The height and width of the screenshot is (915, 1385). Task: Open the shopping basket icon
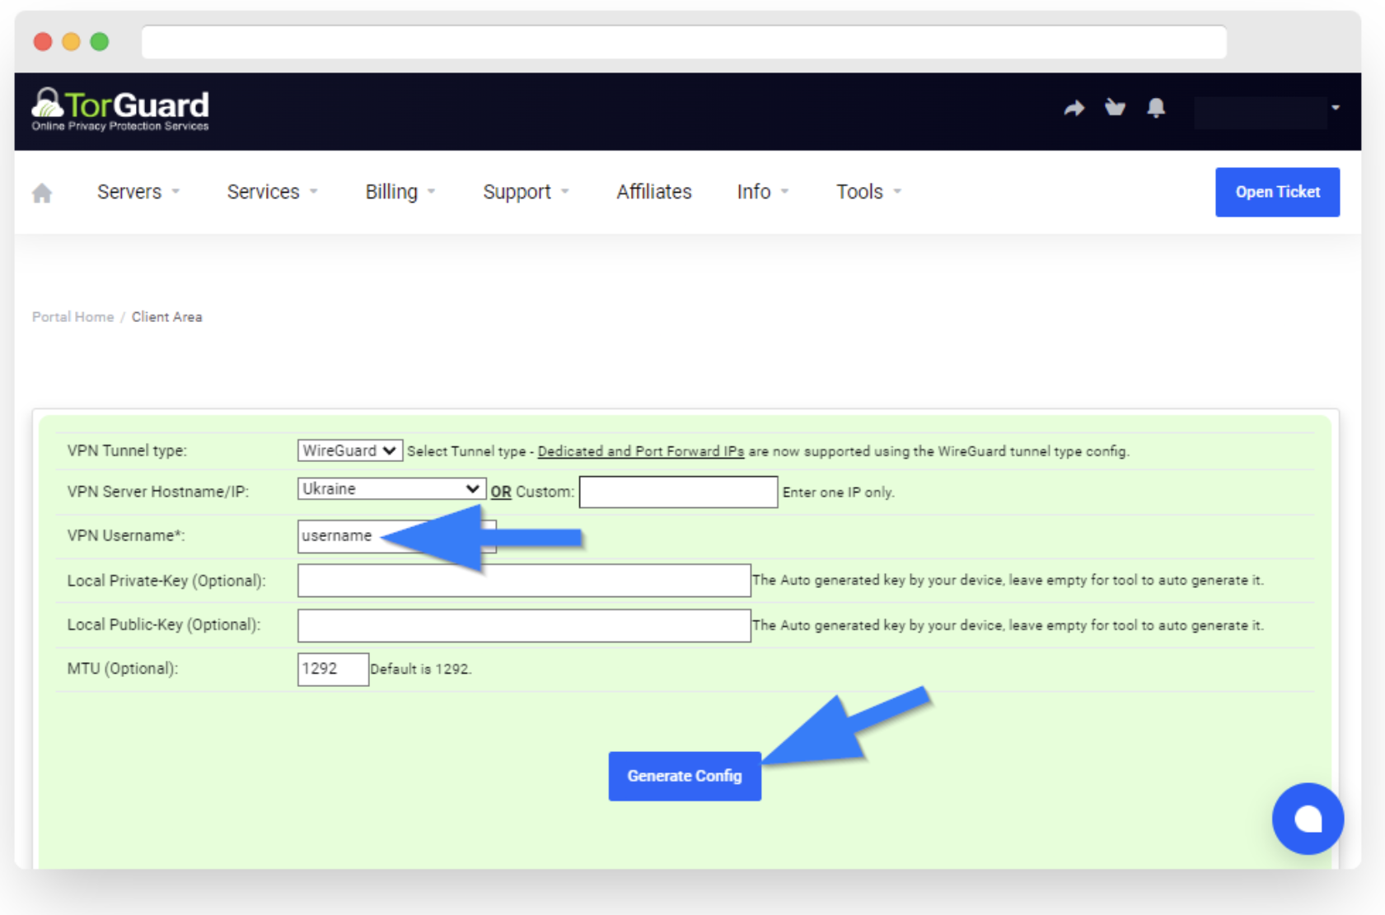click(x=1115, y=108)
